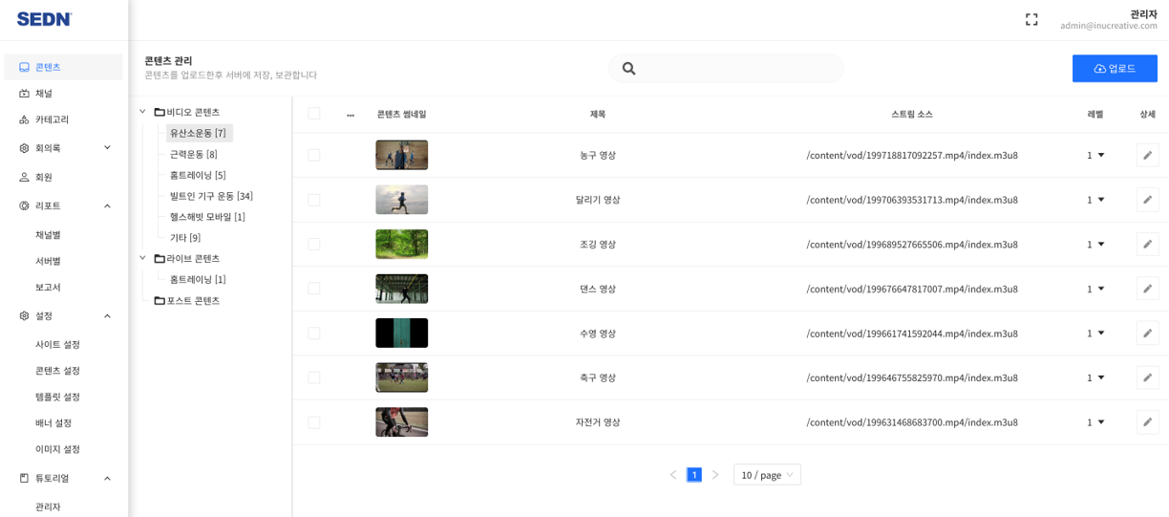Toggle fullscreen mode icon
Image resolution: width=1169 pixels, height=517 pixels.
[1031, 19]
